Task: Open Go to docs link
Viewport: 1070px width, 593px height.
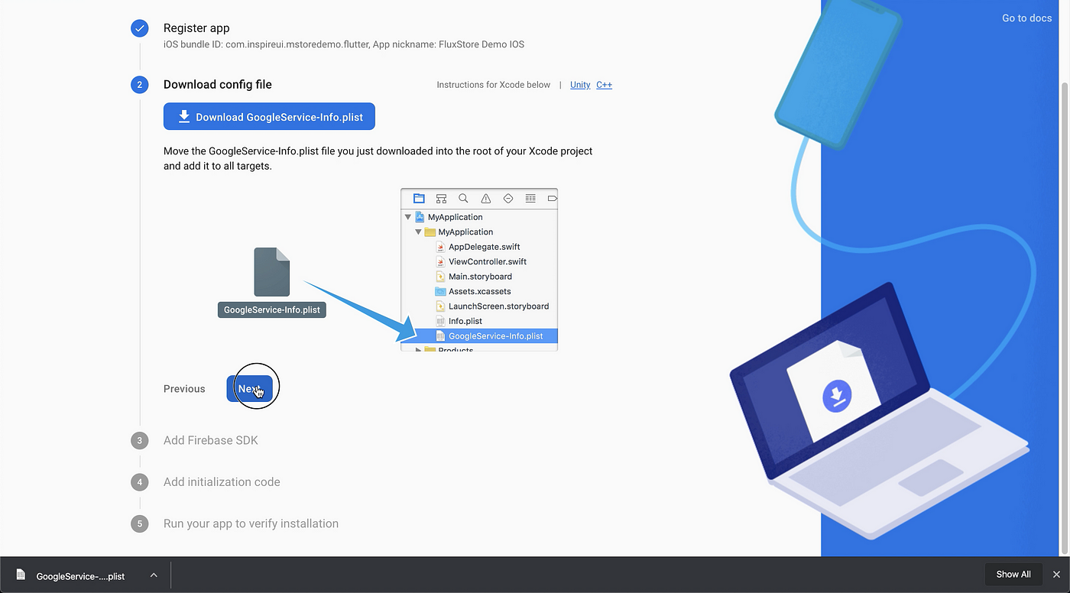Action: (x=1026, y=18)
